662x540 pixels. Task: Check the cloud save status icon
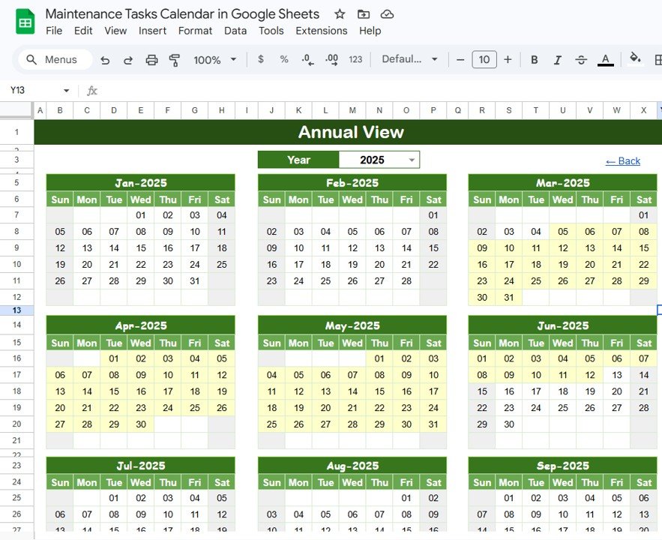pyautogui.click(x=387, y=14)
